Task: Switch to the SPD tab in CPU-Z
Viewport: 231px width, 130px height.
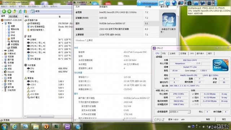Action: (192, 53)
